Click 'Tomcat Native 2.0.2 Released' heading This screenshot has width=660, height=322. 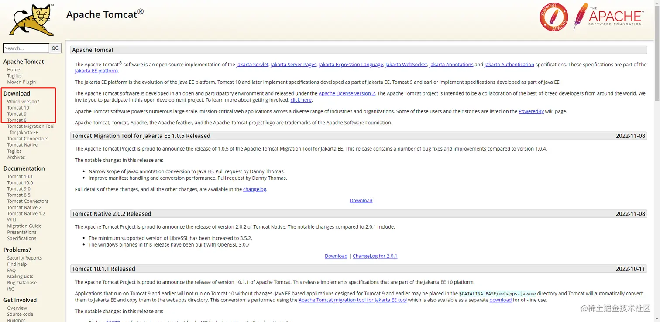pyautogui.click(x=112, y=214)
